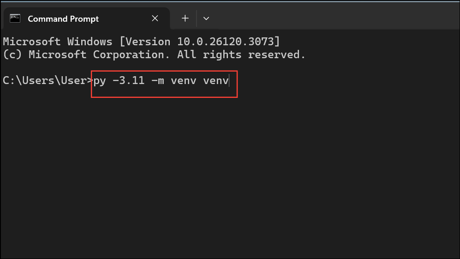Screen dimensions: 460x259
Task: Click the "(c)" copyright symbol text
Action: (12, 54)
